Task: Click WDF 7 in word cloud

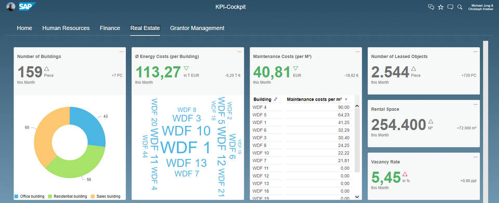Action: 187,174
